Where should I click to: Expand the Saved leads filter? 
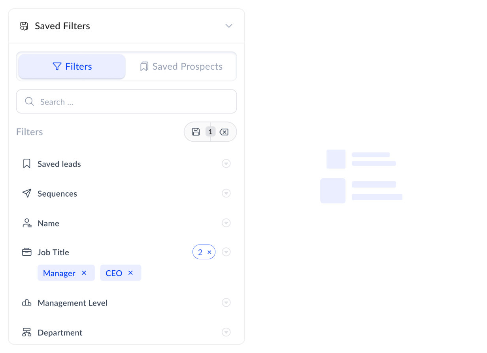226,163
